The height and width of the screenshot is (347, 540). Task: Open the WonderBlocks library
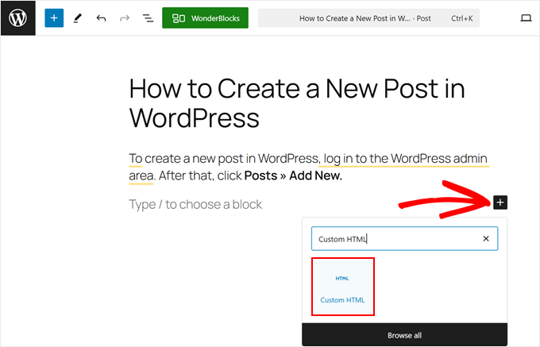tap(205, 17)
